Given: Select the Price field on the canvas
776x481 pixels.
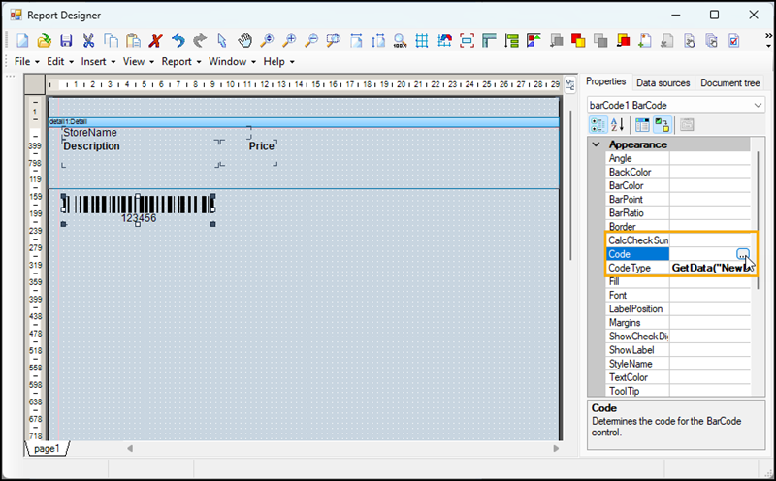Looking at the screenshot, I should [261, 146].
